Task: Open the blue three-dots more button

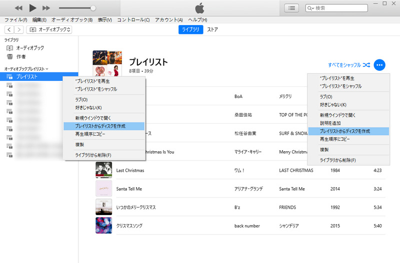Action: 379,65
